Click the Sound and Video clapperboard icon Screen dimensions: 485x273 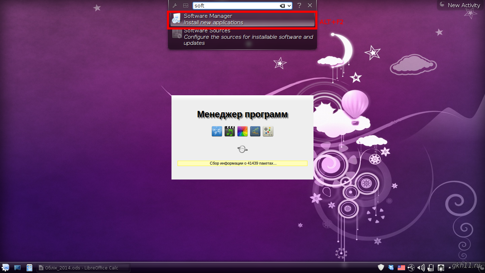pyautogui.click(x=230, y=131)
